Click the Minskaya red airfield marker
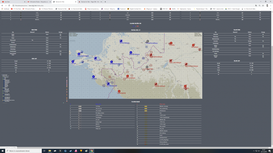 (x=193, y=45)
